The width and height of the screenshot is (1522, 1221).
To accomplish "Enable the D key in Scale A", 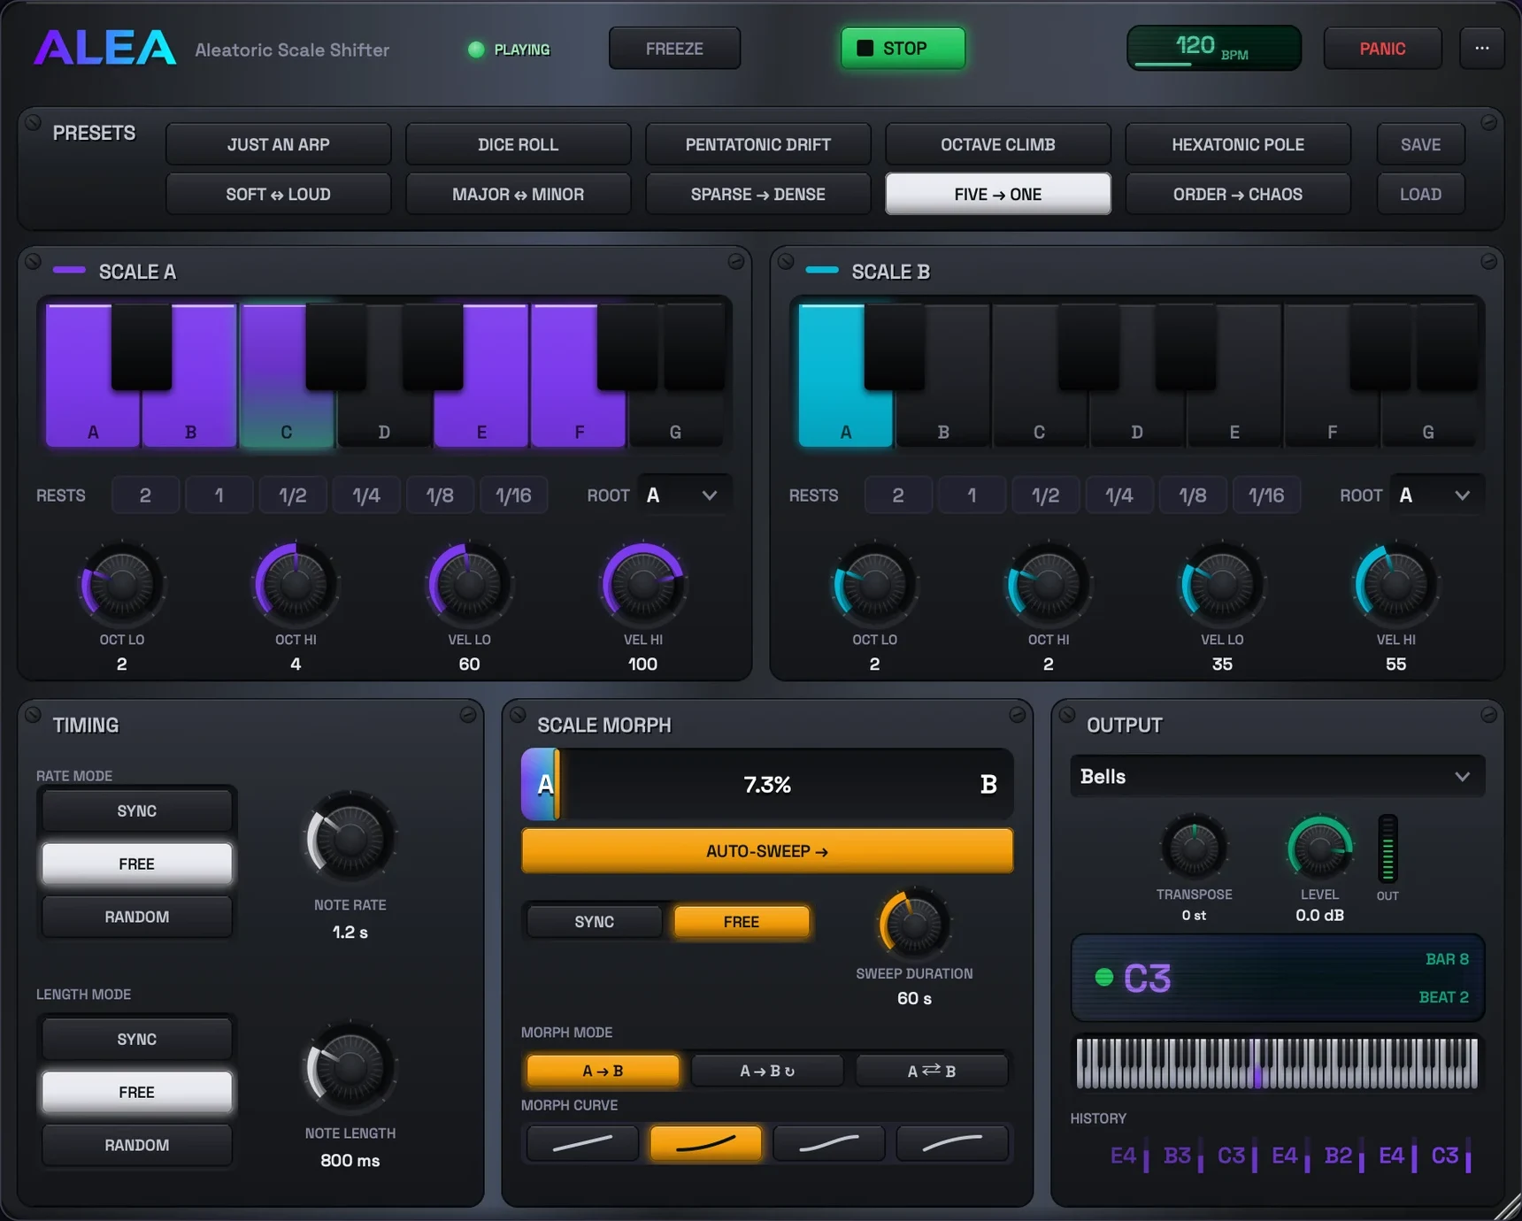I will (x=384, y=416).
